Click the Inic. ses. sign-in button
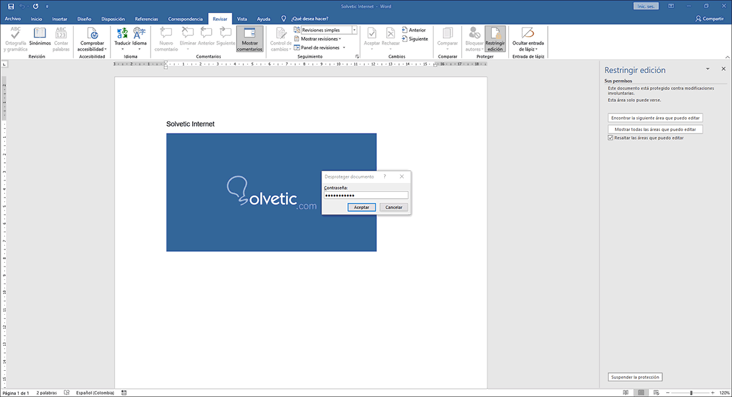The image size is (732, 397). 646,6
